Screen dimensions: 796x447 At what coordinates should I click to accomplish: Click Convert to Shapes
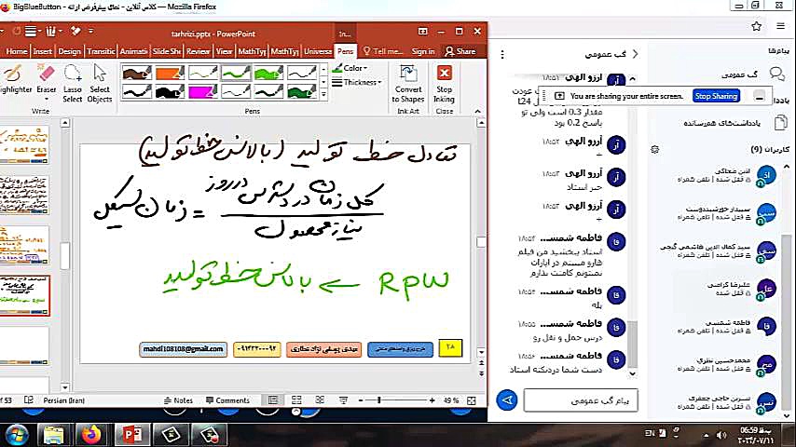(x=407, y=84)
